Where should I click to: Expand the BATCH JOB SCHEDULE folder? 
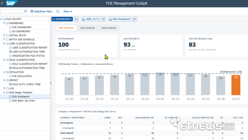(4, 39)
